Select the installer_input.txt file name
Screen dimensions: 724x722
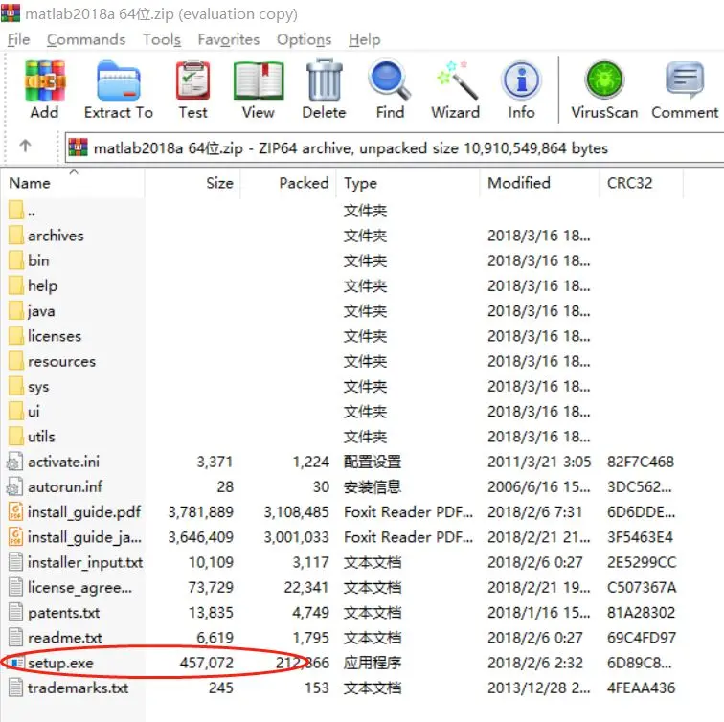85,562
